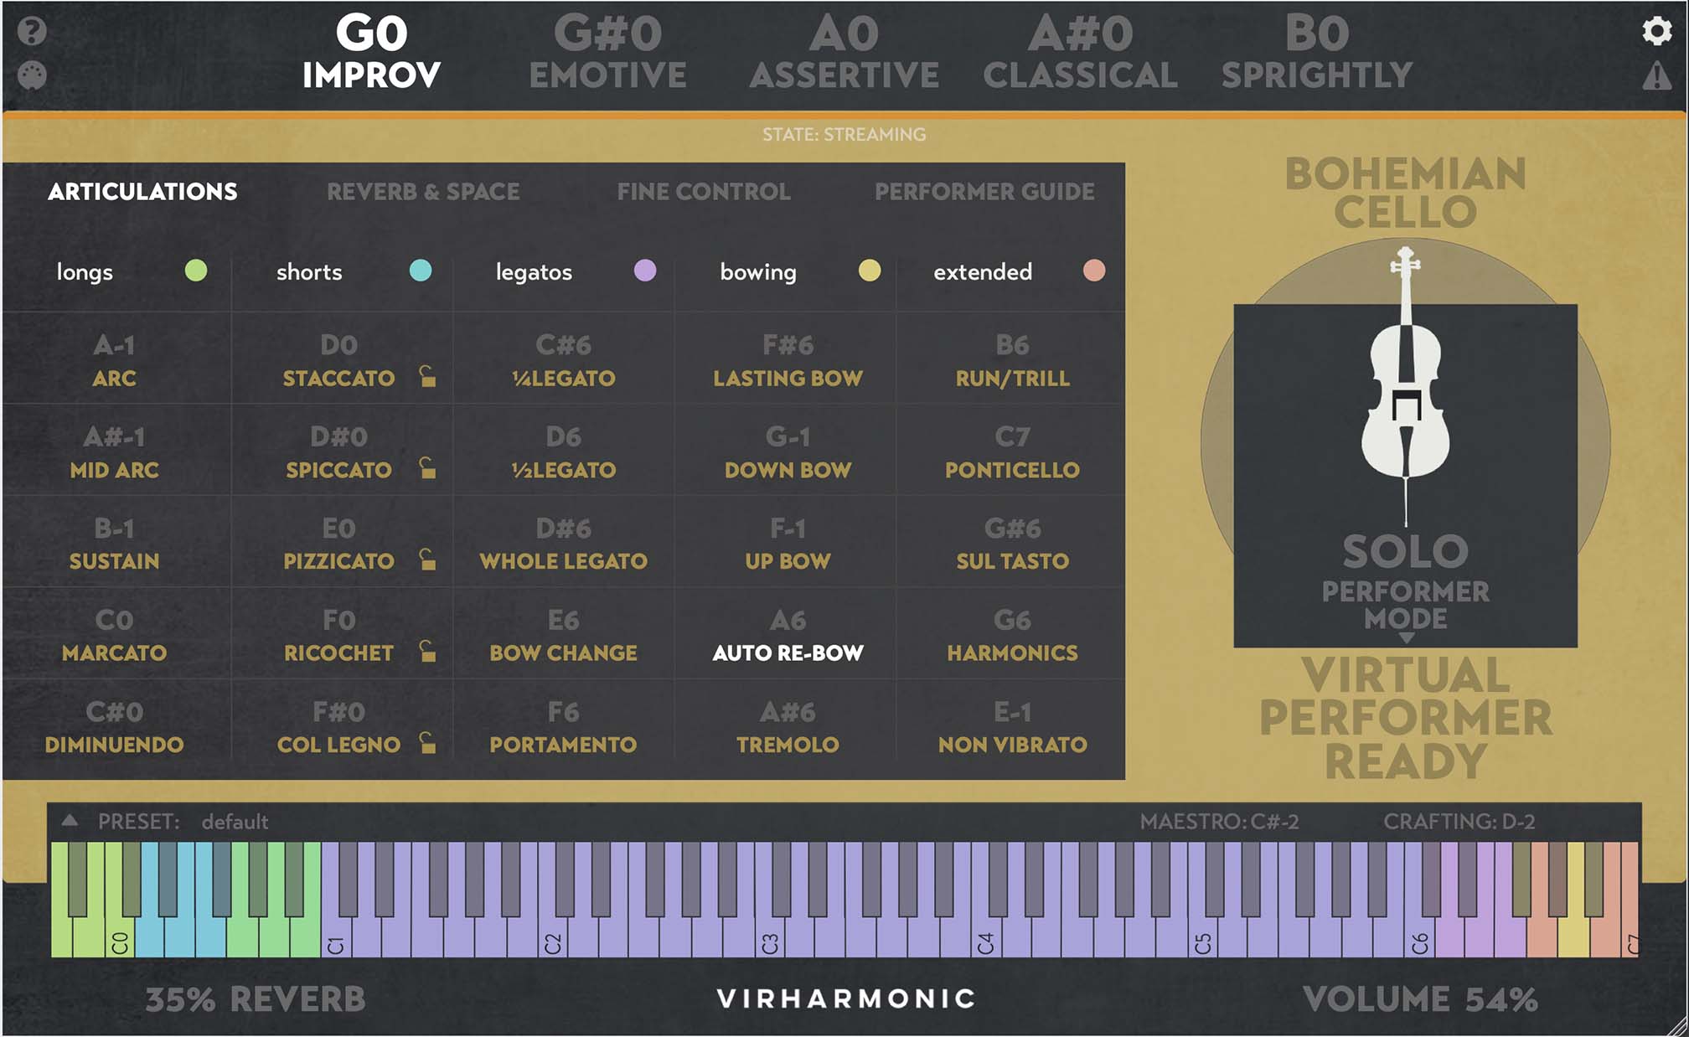Click the warning triangle icon
The image size is (1689, 1037).
pos(1655,77)
